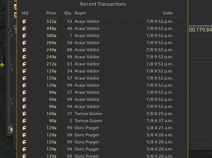This screenshot has width=212, height=158.
Task: Click the HQ icon on the 212 gil row
Action: pos(24,64)
